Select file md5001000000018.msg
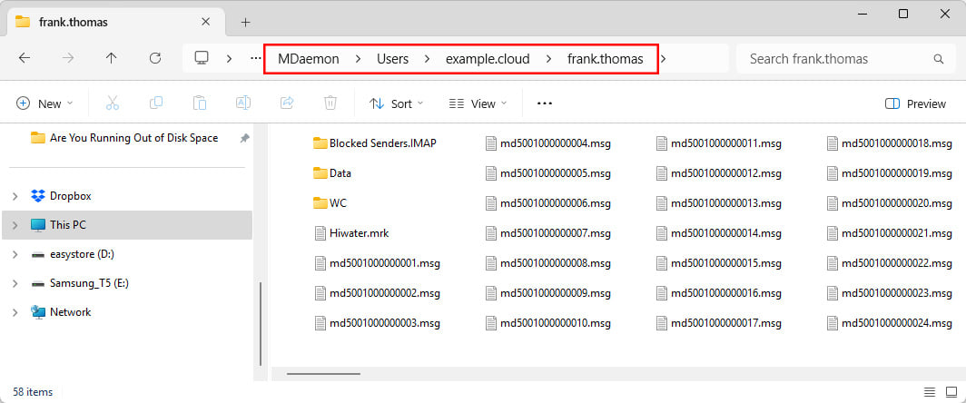966x403 pixels. coord(889,143)
